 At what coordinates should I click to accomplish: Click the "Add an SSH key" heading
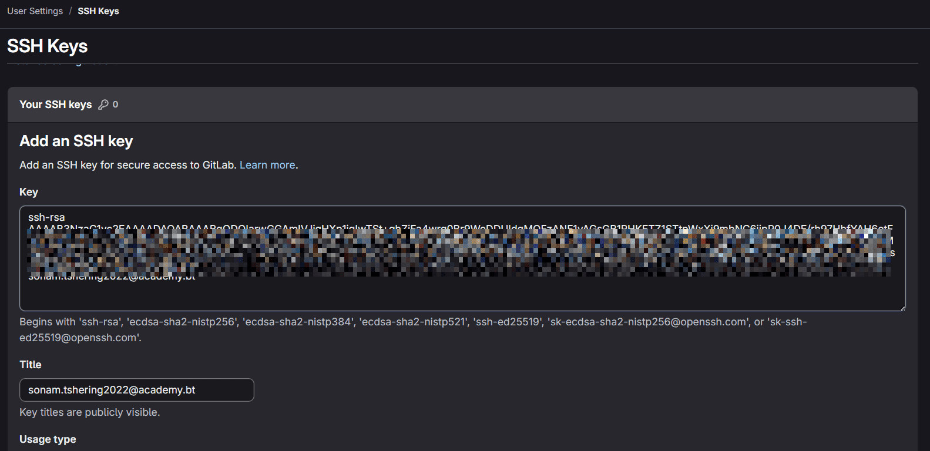coord(76,141)
